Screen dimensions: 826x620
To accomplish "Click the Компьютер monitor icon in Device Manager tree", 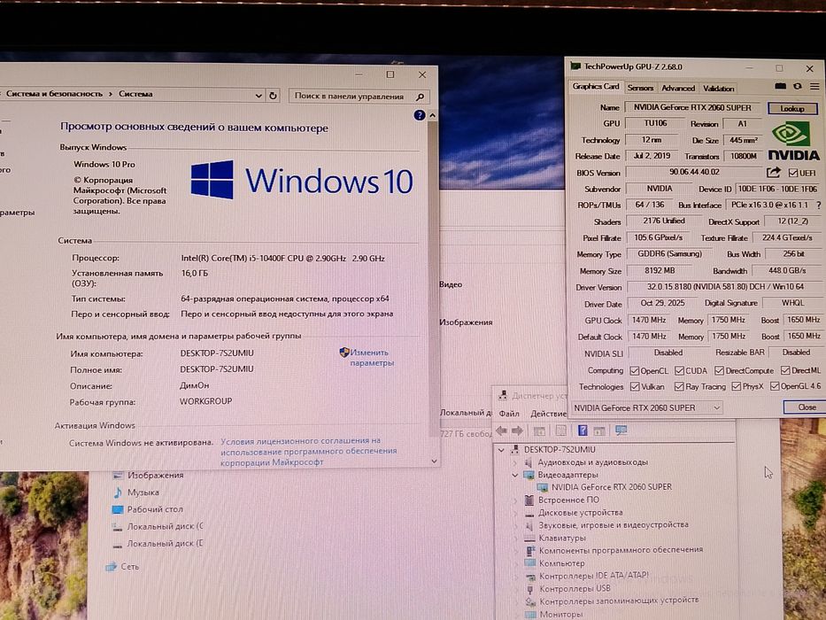I will 530,563.
